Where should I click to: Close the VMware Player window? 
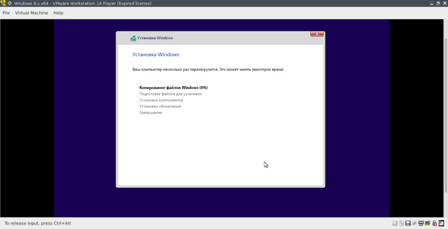[444, 3]
